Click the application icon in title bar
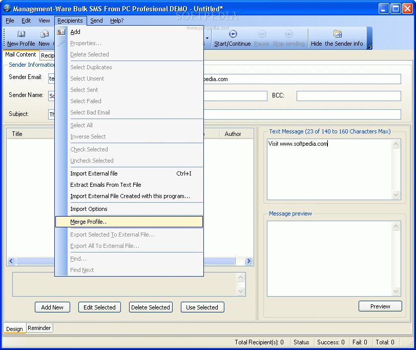Screen dimensions: 416x350 7,9
